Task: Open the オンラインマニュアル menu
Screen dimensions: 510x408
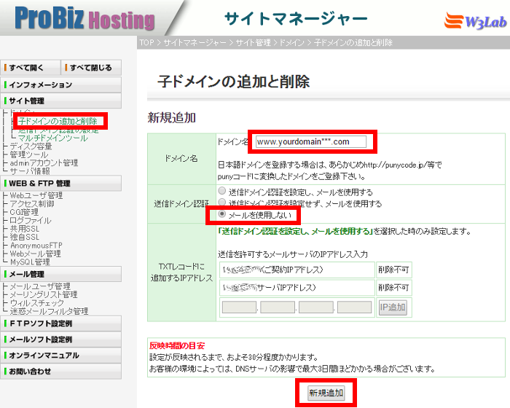Action: tap(60, 356)
